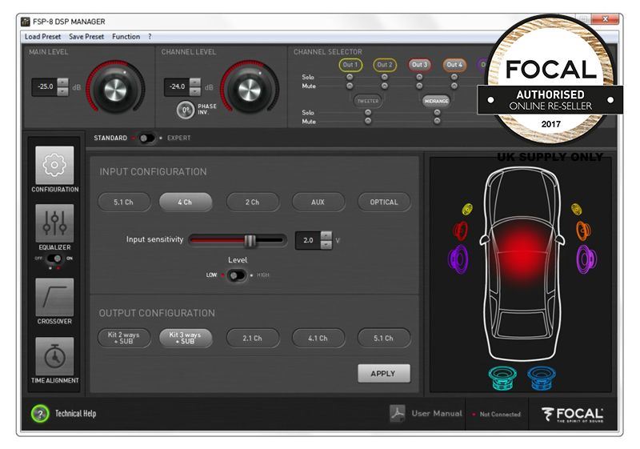The image size is (640, 449).
Task: Select the Out 3 channel
Action: [419, 65]
